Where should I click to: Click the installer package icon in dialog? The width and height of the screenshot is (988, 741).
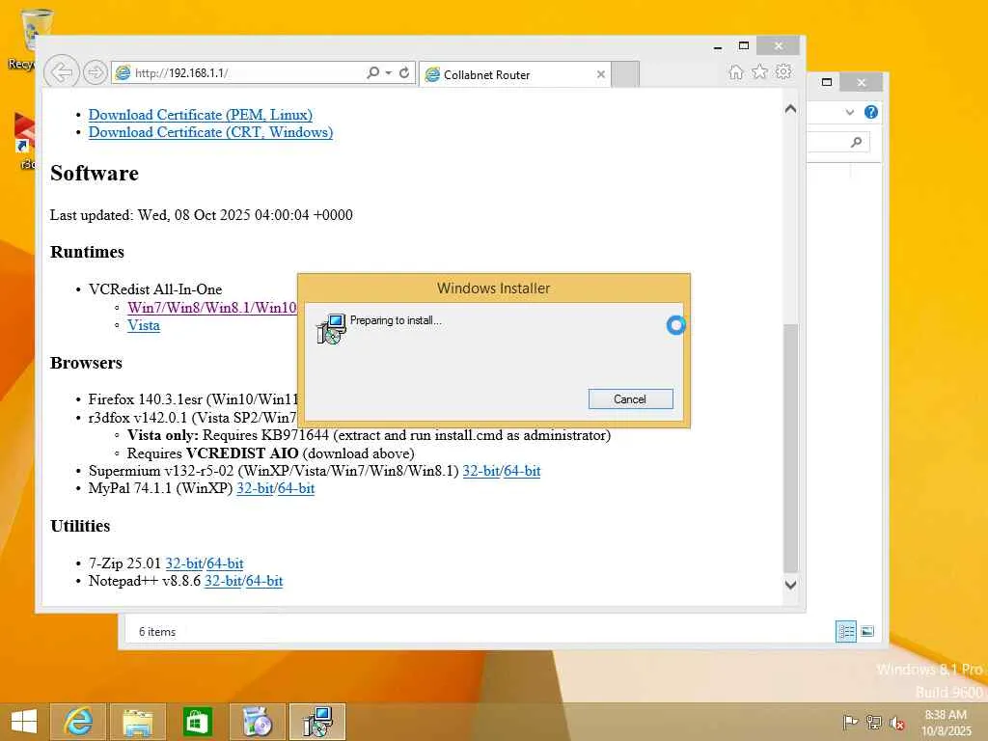331,329
